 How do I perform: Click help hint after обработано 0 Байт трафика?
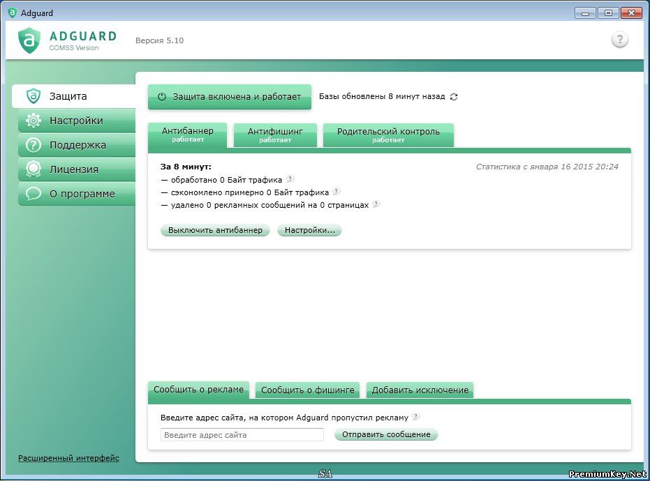tap(290, 179)
